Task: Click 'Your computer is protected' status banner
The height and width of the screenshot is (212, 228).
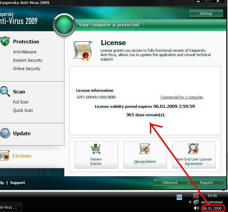Action: click(109, 25)
